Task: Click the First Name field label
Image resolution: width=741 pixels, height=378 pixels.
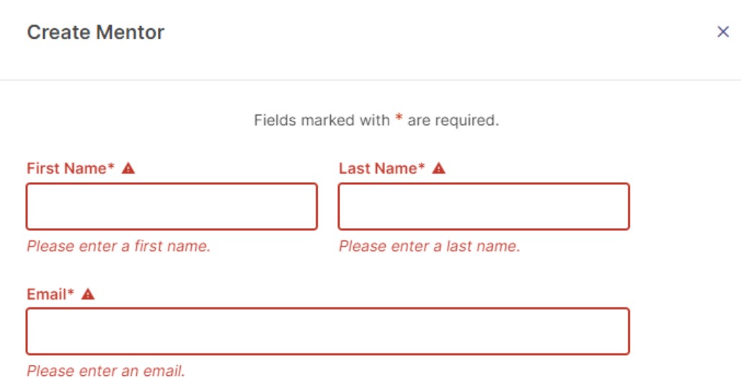Action: click(x=71, y=168)
